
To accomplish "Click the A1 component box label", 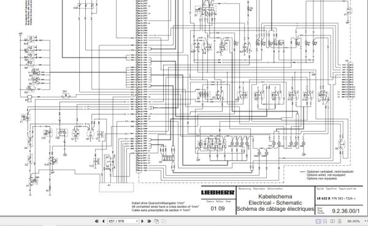I will click(x=109, y=185).
